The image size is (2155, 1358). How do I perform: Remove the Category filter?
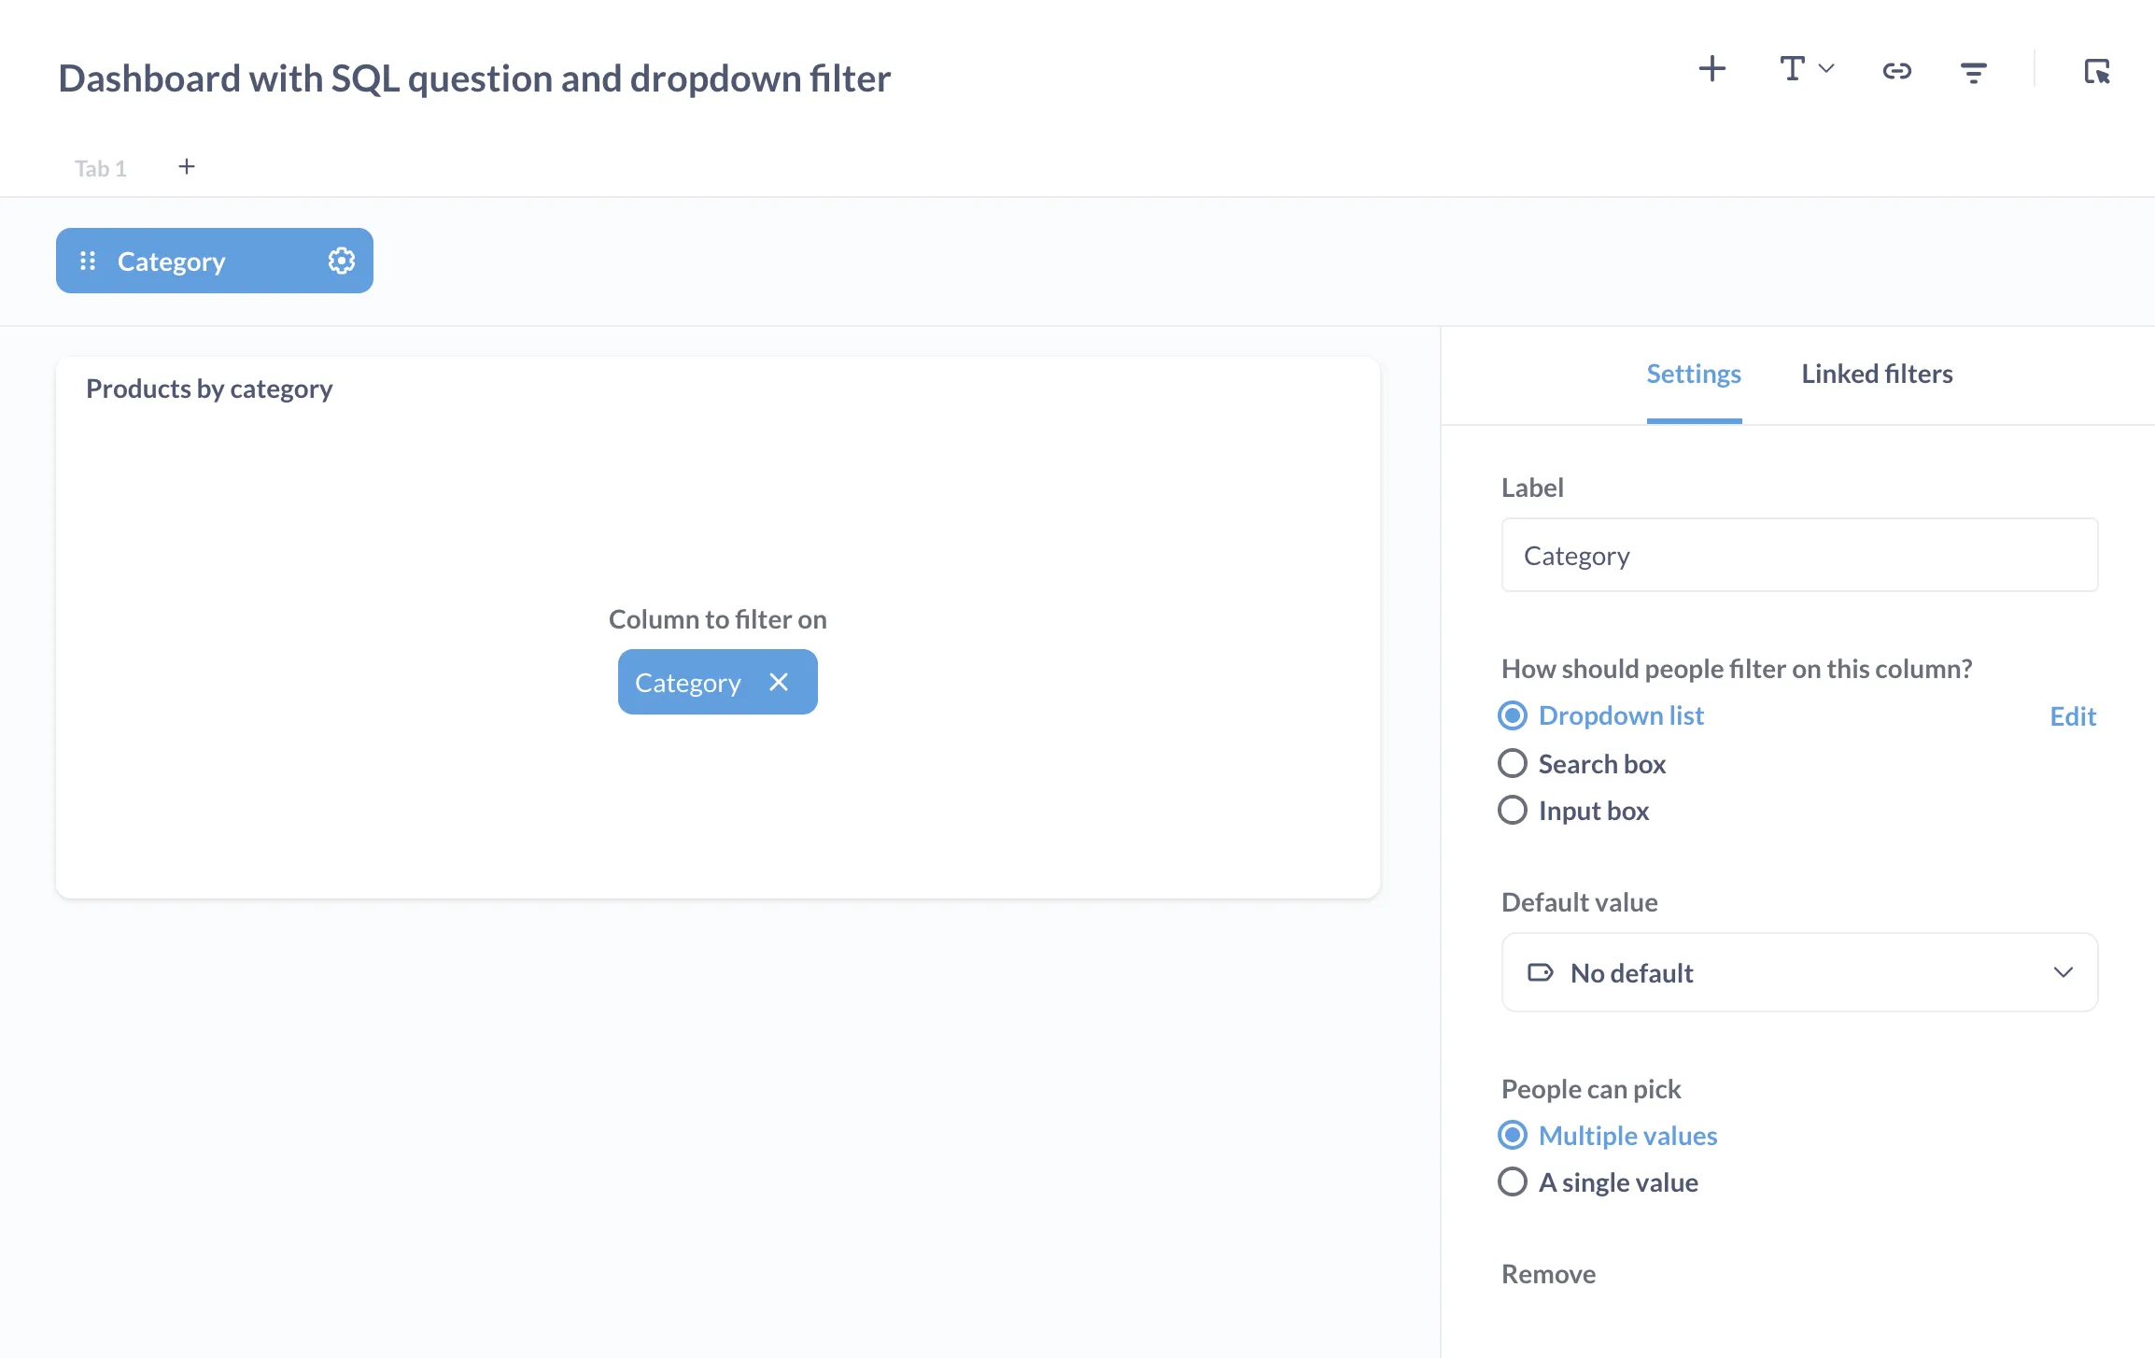tap(1547, 1273)
